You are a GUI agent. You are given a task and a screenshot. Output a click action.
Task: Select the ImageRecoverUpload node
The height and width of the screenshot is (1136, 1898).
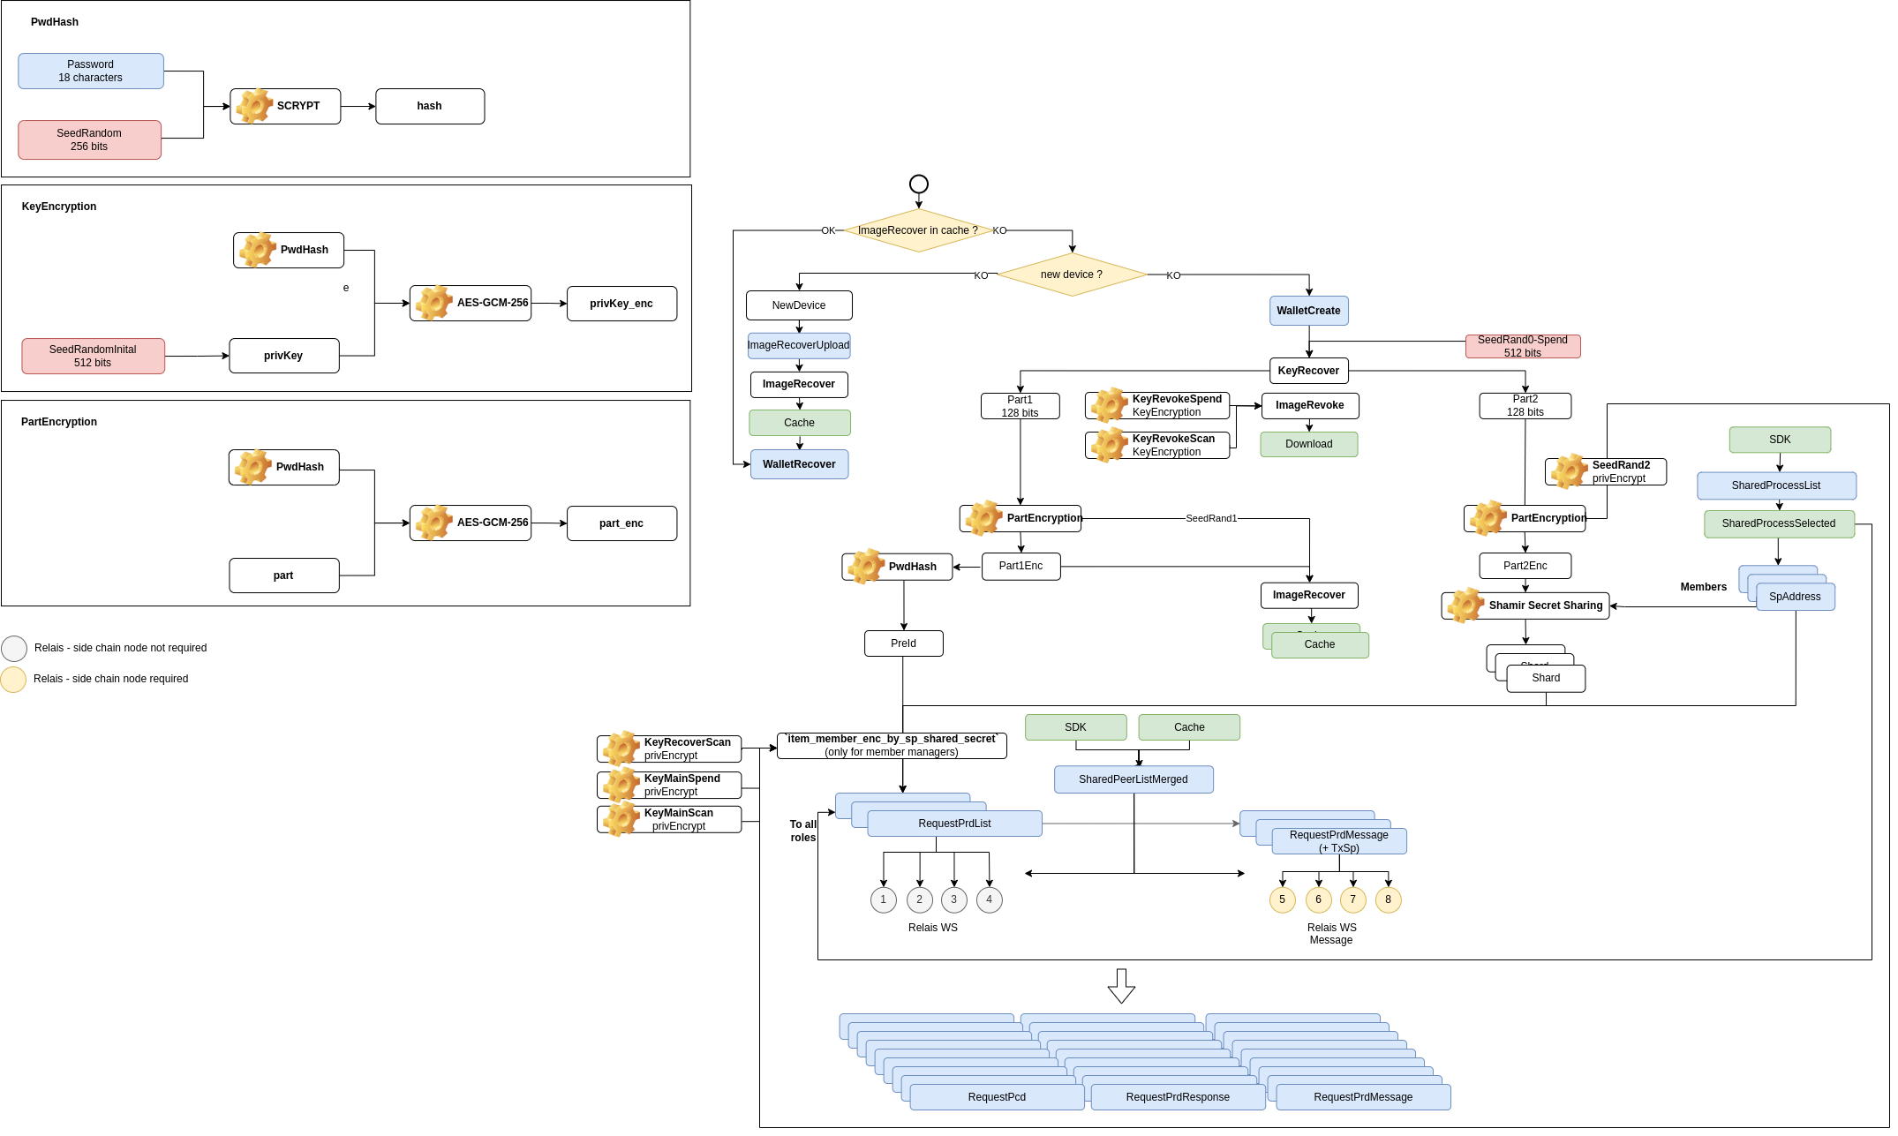tap(799, 346)
